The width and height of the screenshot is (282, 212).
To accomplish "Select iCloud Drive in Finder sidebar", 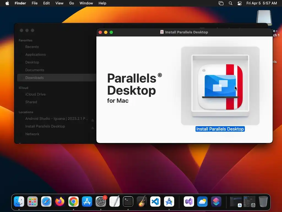I will 36,94.
